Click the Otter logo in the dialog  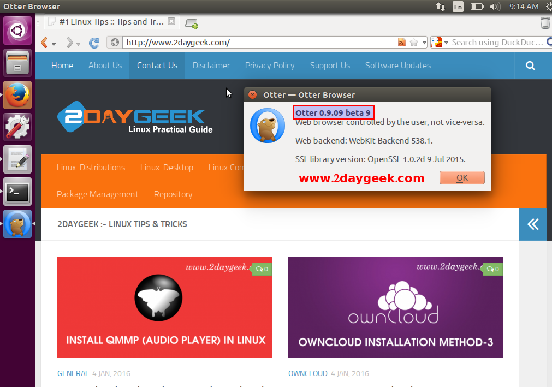point(268,126)
